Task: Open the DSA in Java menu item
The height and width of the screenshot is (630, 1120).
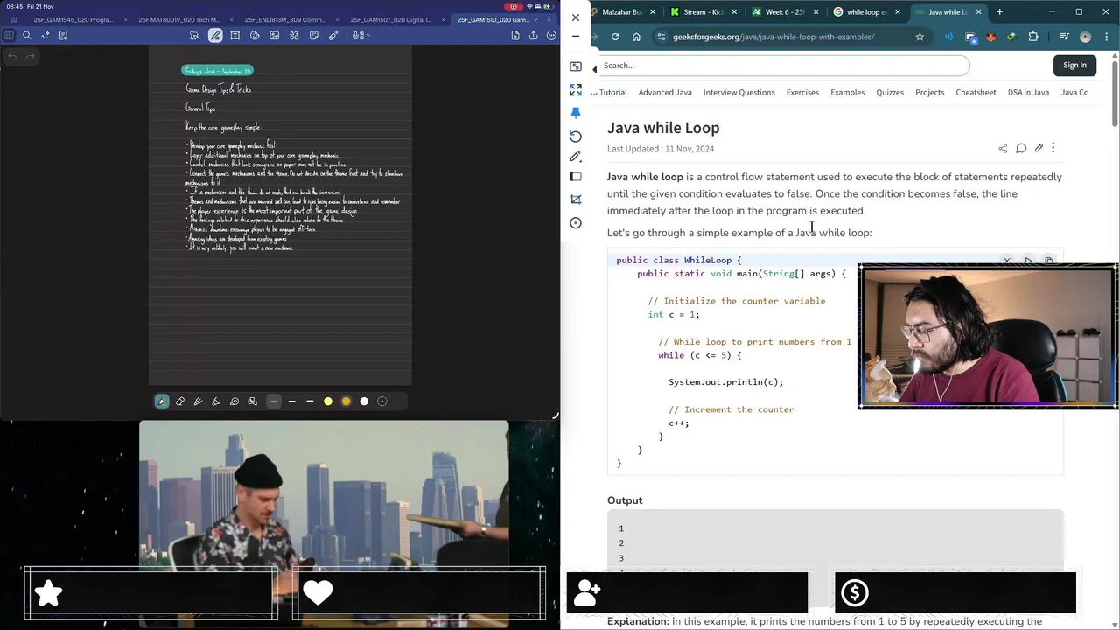Action: click(x=1028, y=92)
